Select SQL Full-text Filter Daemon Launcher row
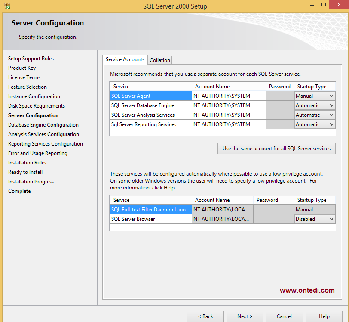This screenshot has width=349, height=322. (151, 210)
